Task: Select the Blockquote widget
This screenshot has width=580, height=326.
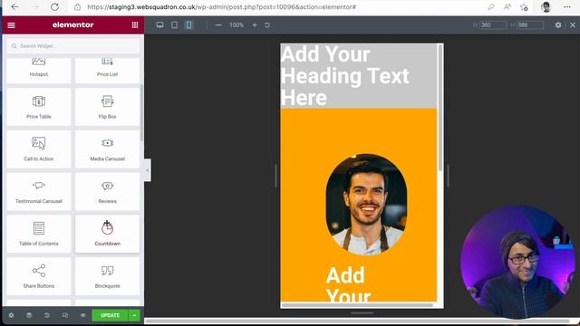Action: (107, 276)
